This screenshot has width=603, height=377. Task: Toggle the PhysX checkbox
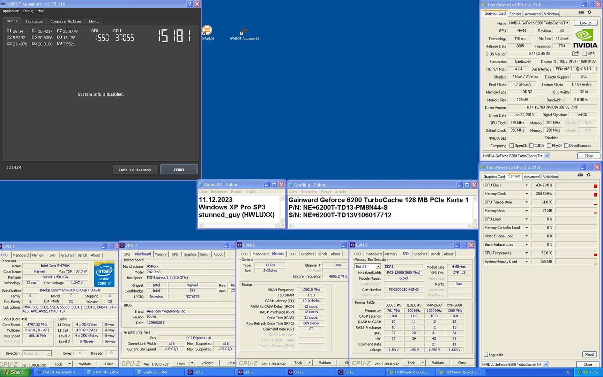point(549,146)
